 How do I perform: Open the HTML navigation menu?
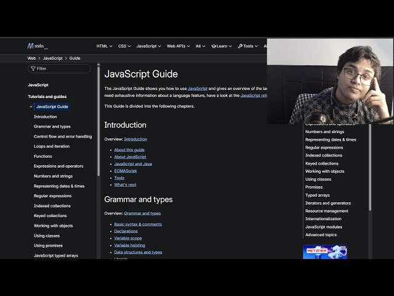click(104, 46)
